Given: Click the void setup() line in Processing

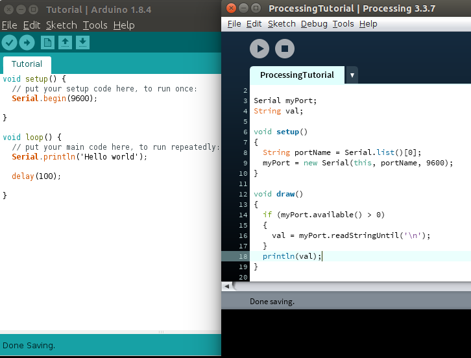Looking at the screenshot, I should point(280,132).
